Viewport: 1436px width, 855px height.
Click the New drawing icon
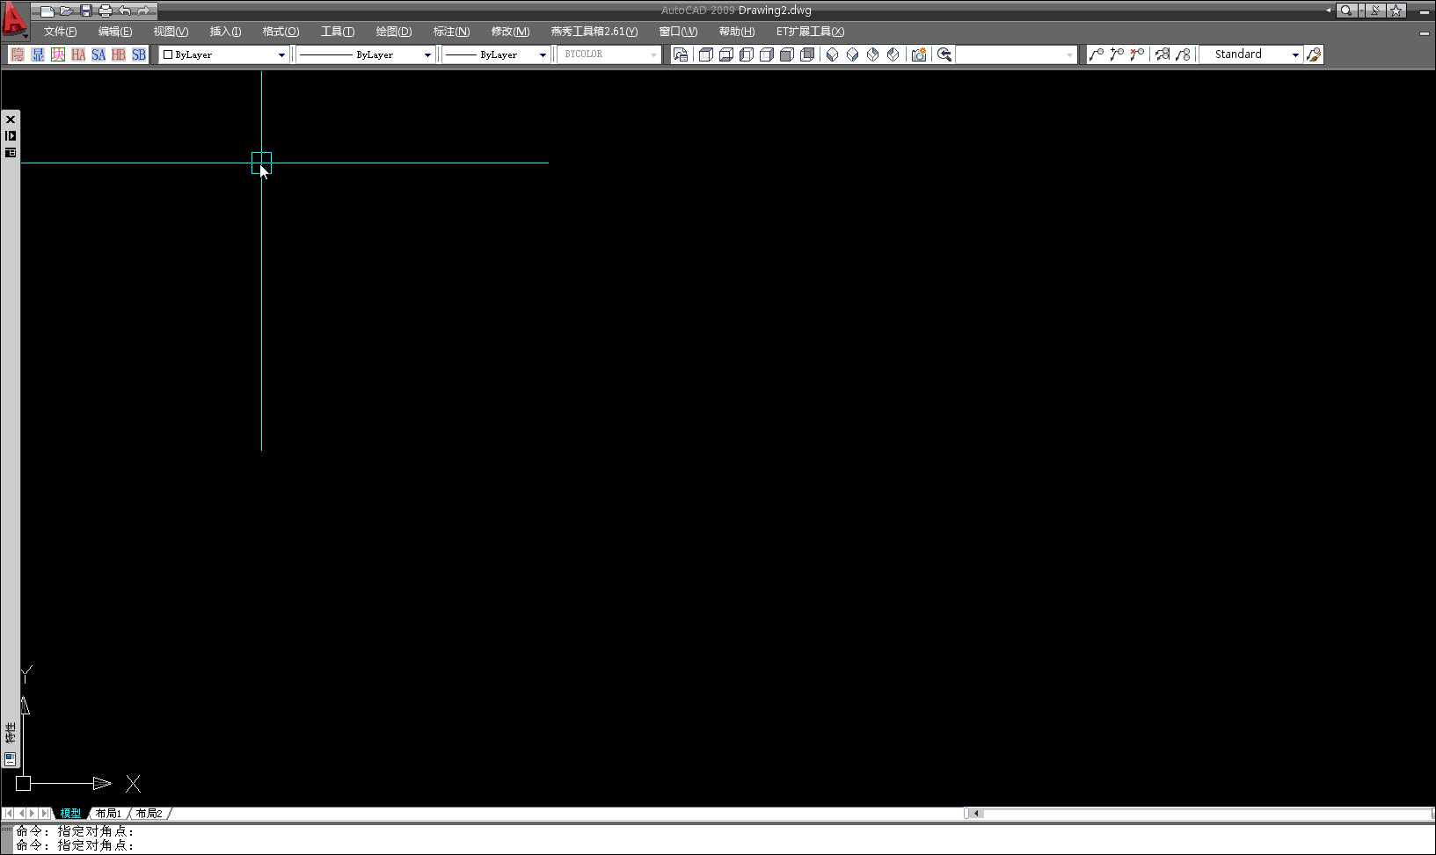47,11
